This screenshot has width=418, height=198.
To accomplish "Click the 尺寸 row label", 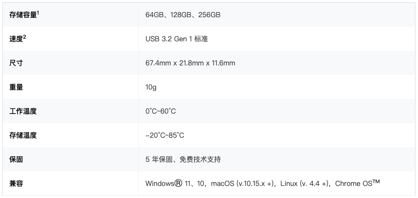I will [16, 63].
